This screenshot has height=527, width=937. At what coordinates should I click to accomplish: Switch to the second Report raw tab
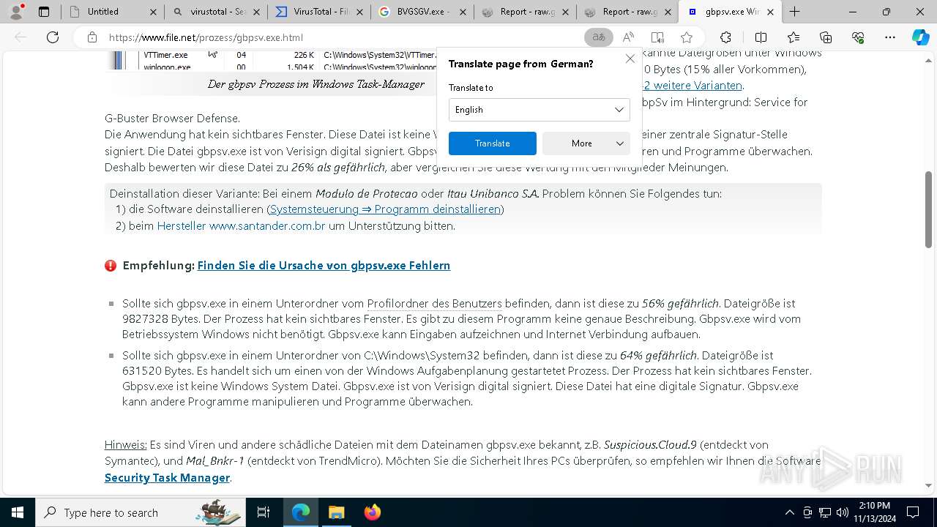coord(627,12)
